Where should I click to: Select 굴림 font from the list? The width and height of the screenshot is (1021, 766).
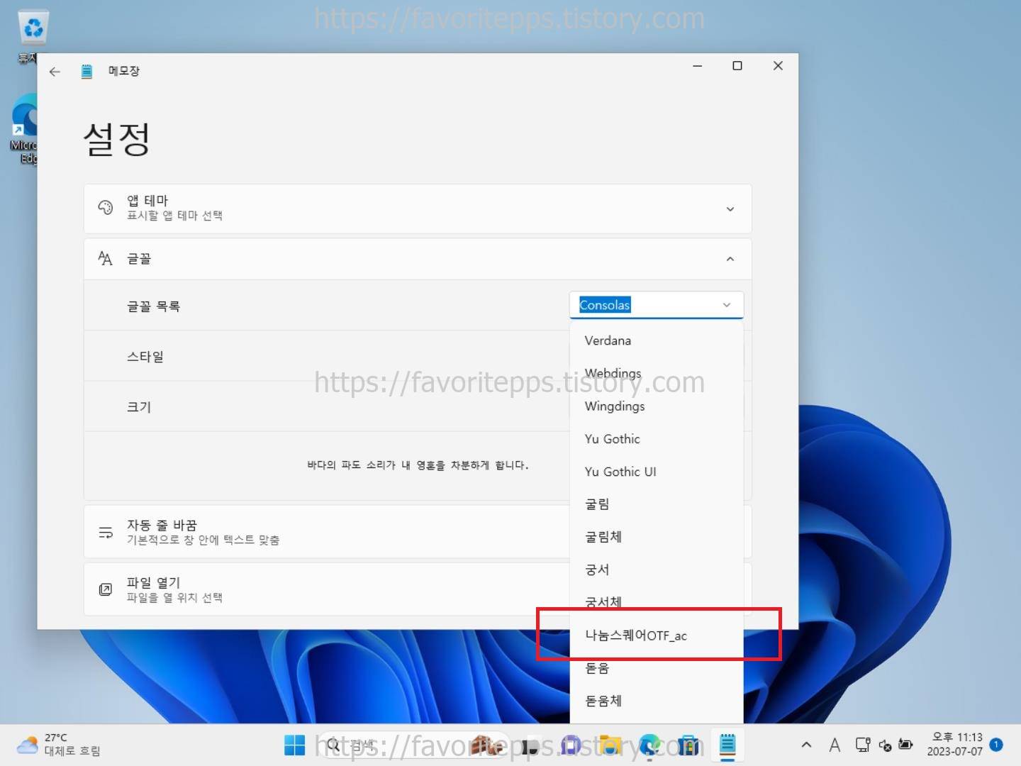click(x=657, y=504)
